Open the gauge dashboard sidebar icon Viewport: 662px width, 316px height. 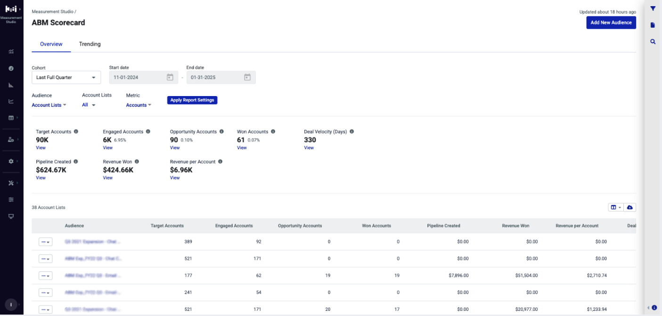click(x=11, y=68)
